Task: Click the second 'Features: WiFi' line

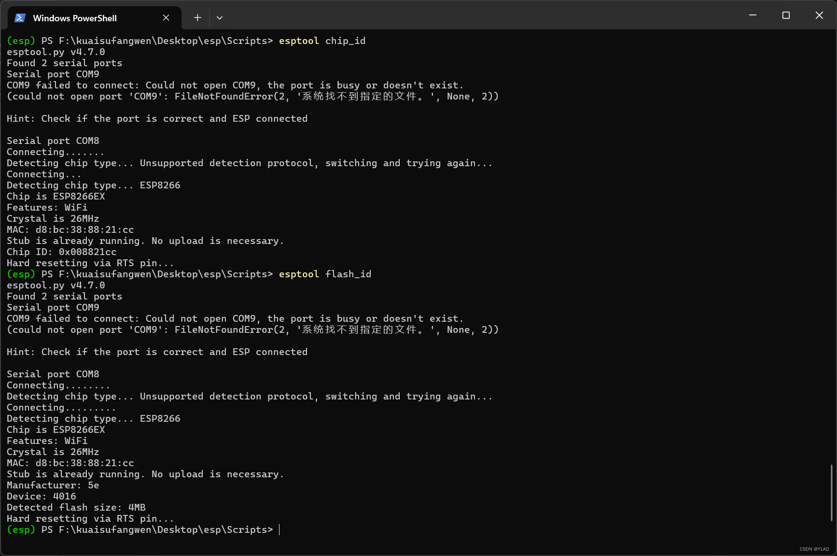Action: [47, 441]
